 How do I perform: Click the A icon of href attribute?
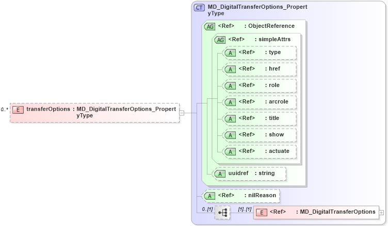pyautogui.click(x=230, y=69)
